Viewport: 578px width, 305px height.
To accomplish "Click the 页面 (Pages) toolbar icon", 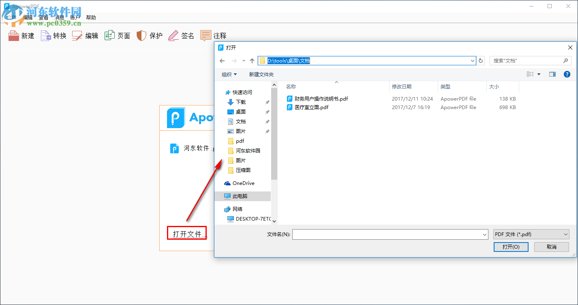I will (x=117, y=36).
